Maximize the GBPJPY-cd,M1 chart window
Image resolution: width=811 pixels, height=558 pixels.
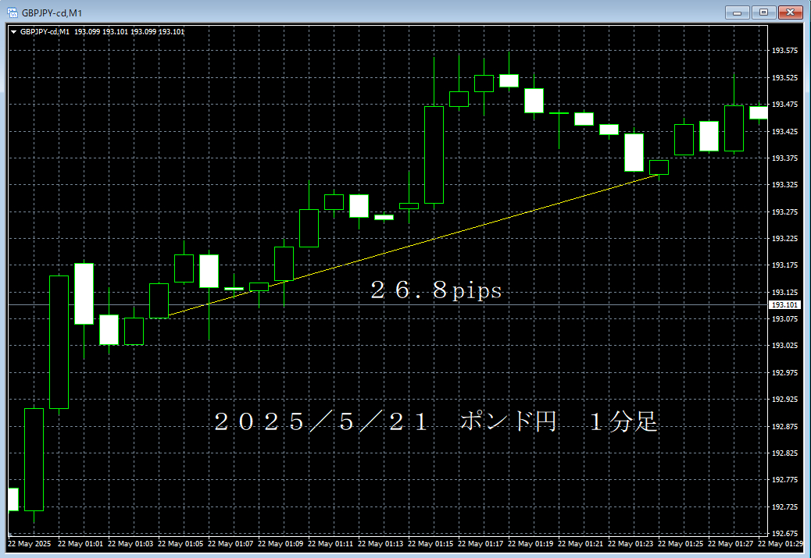[x=763, y=12]
